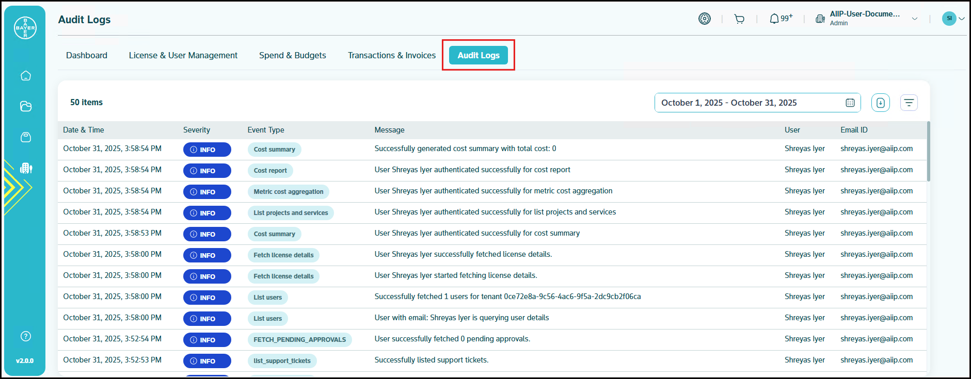This screenshot has height=379, width=971.
Task: Click the marketplace bag icon in sidebar
Action: click(x=26, y=137)
